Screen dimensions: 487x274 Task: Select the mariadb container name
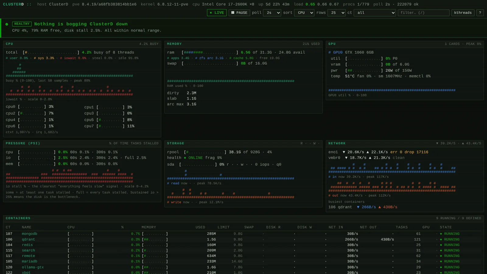point(30,261)
